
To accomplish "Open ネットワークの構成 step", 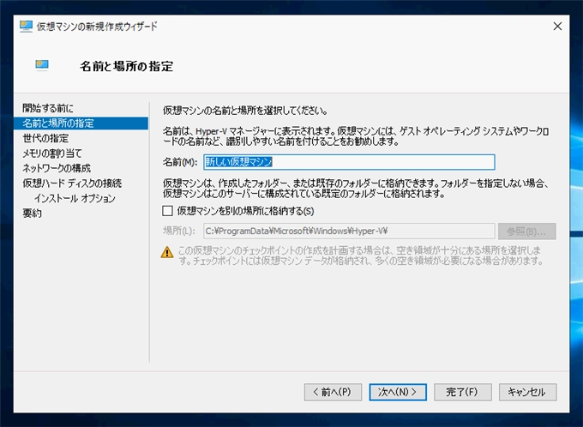I will [57, 168].
